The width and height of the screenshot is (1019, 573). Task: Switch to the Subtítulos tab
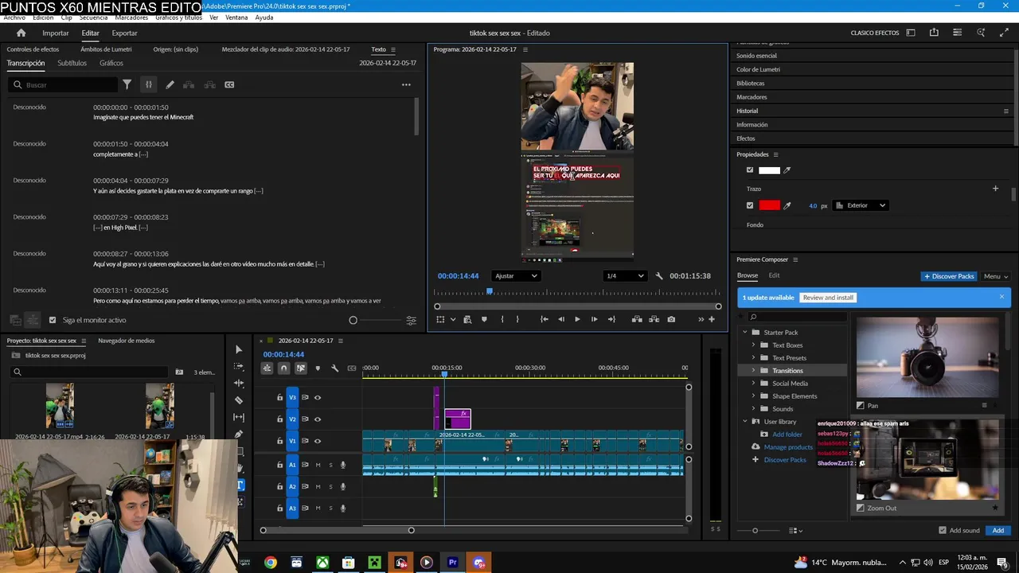[72, 63]
